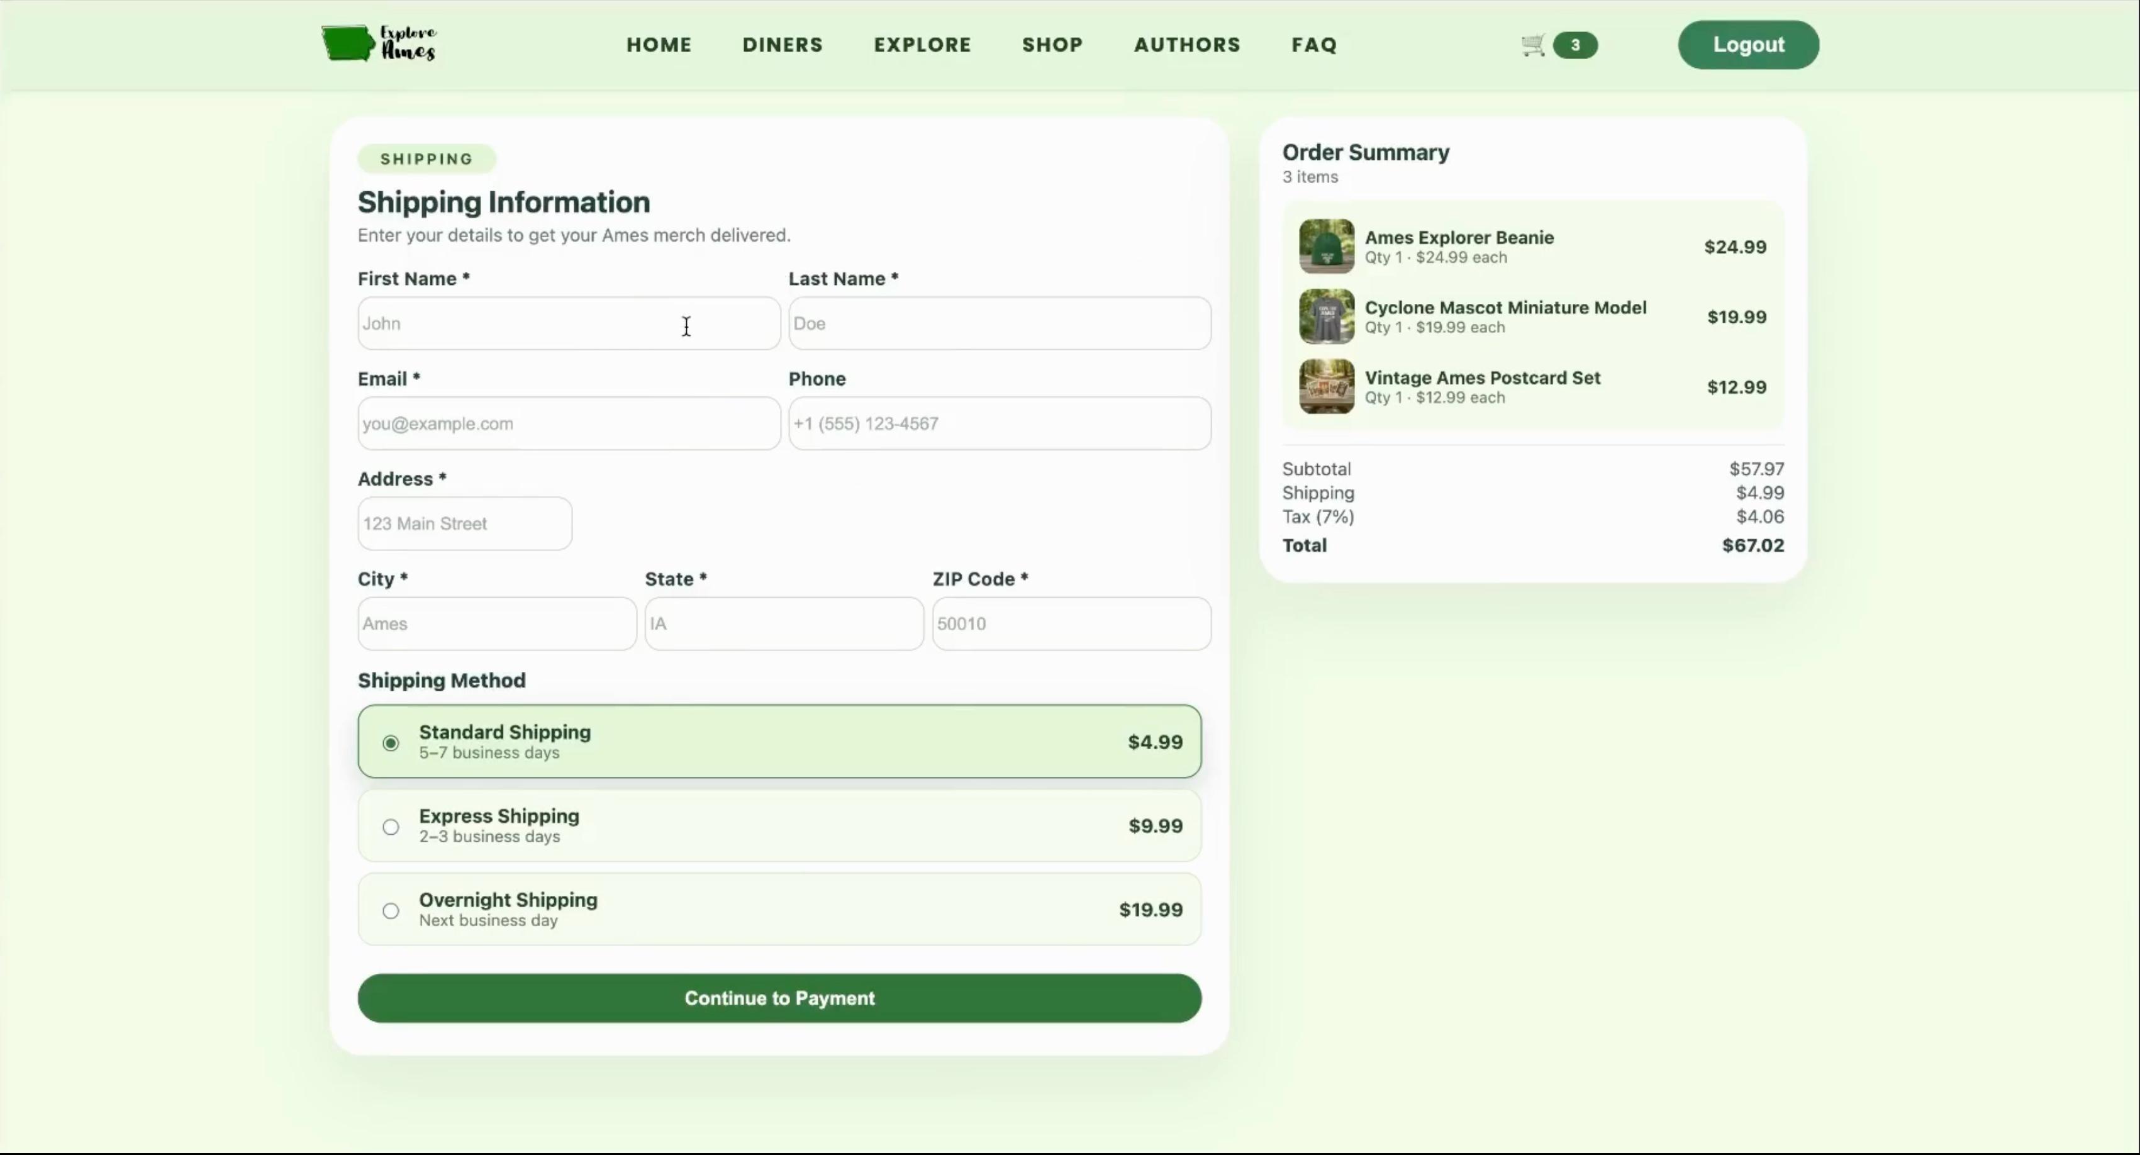Click the Continue to Payment button
Viewport: 2140px width, 1155px height.
pos(779,998)
